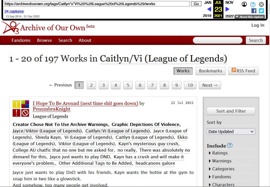This screenshot has width=270, height=187.
Task: Go to the next Wayback capture arrow
Action: [x=228, y=9]
